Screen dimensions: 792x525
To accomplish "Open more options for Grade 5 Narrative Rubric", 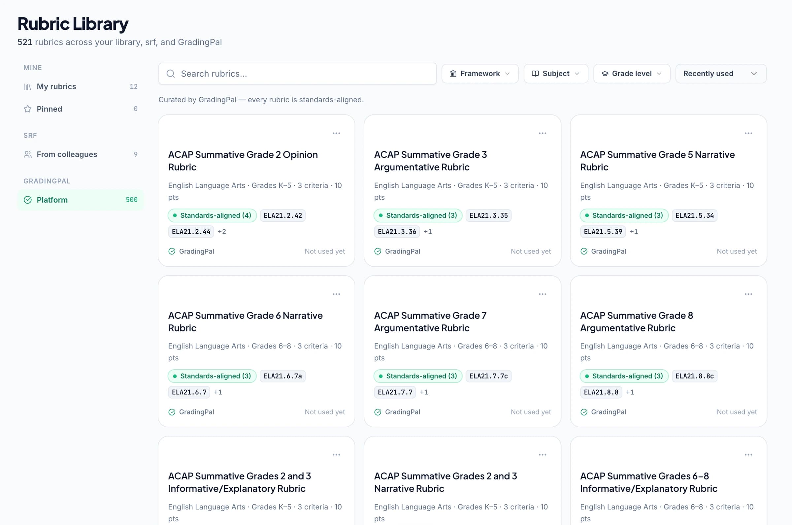I will [x=748, y=133].
